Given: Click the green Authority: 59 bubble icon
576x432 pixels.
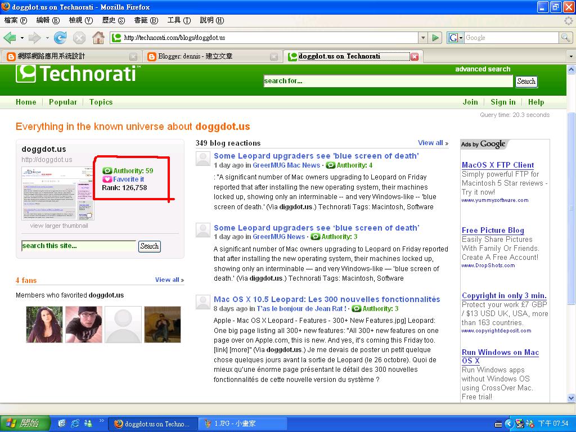Looking at the screenshot, I should [107, 171].
